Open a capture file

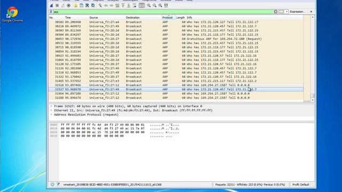75,5
